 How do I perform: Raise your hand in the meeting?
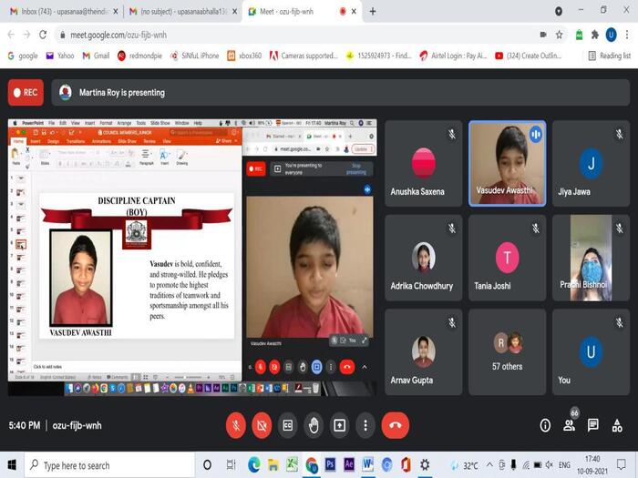coord(314,425)
